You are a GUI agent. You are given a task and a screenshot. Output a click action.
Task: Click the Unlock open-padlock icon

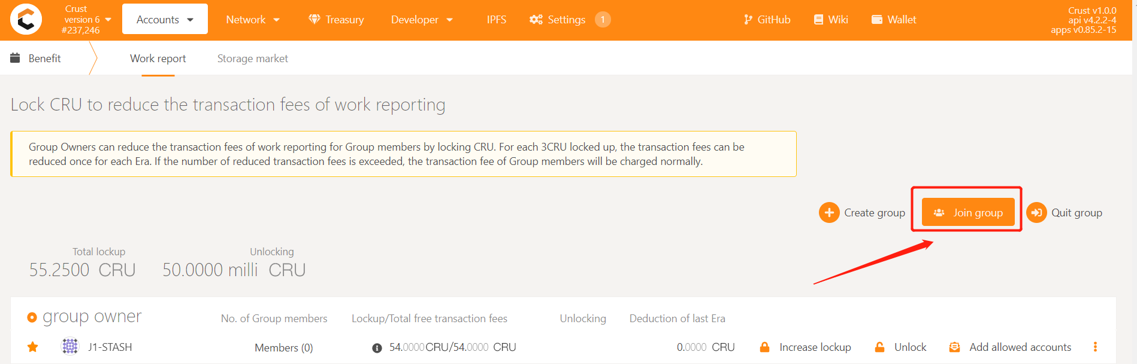(879, 347)
